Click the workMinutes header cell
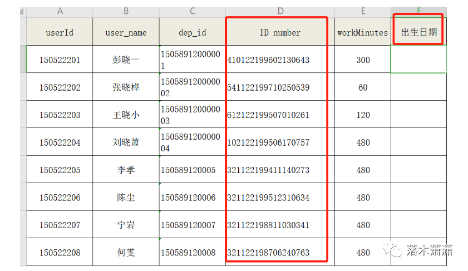The height and width of the screenshot is (271, 468). pyautogui.click(x=363, y=32)
